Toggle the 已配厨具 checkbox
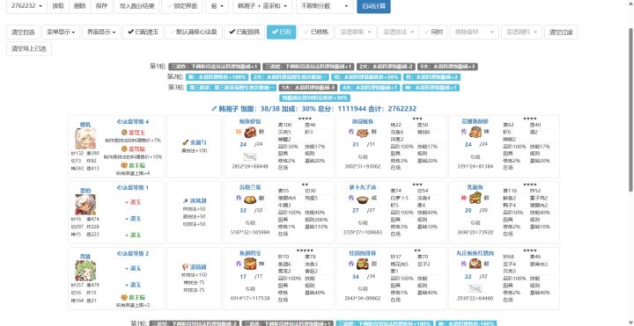 coord(245,32)
